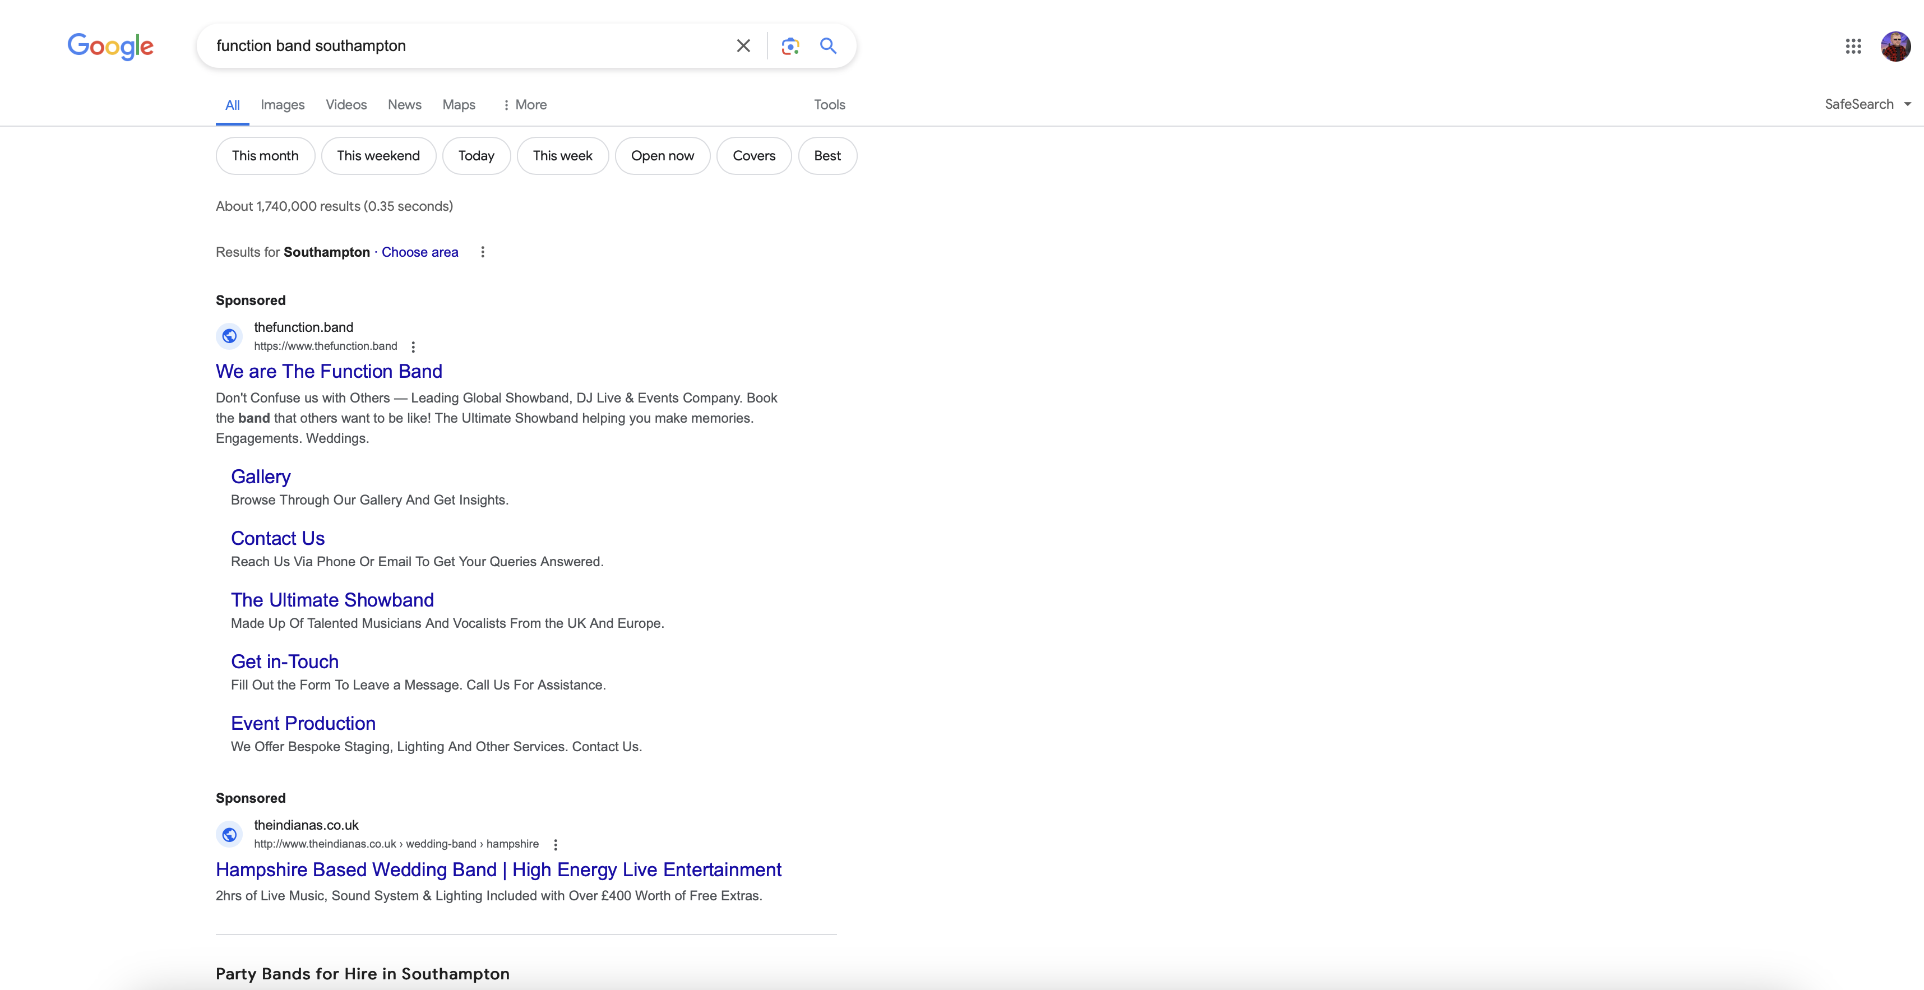Click the Google logo

coord(110,47)
